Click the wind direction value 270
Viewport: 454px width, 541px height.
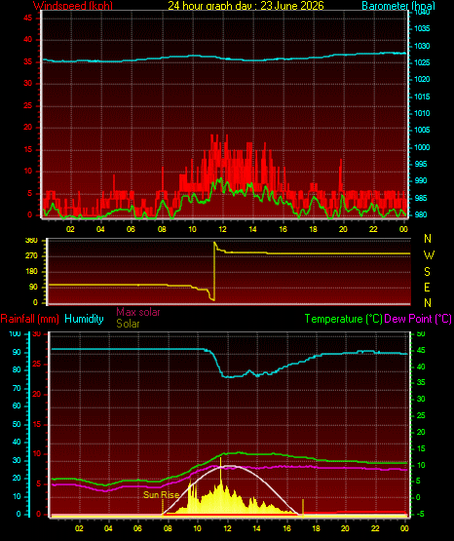tap(31, 256)
